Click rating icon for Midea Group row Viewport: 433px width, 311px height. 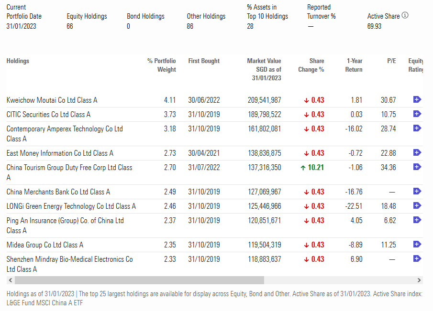click(x=417, y=244)
